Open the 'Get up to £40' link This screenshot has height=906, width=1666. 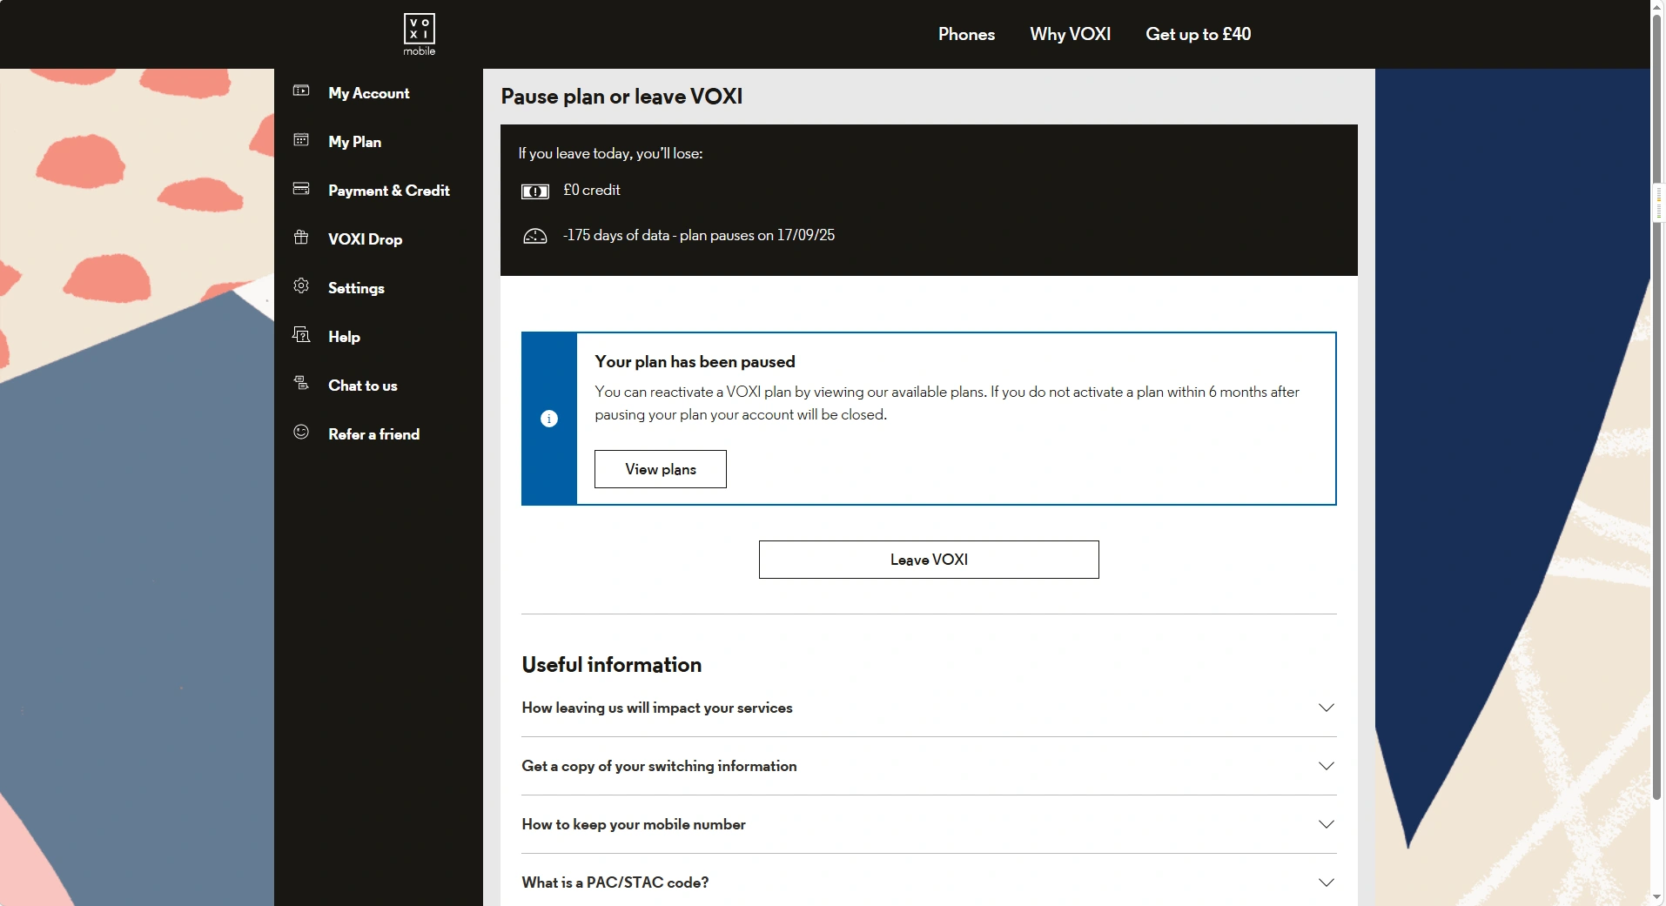1198,34
